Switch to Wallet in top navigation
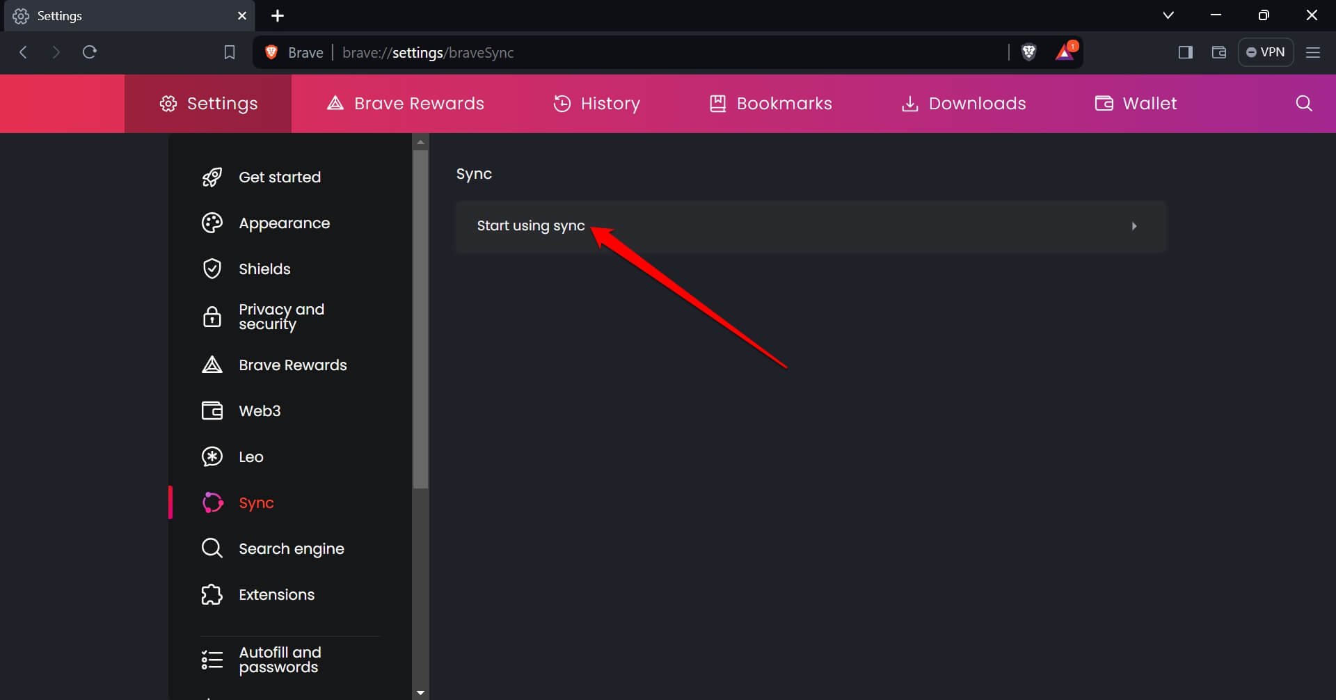The width and height of the screenshot is (1336, 700). [1136, 104]
